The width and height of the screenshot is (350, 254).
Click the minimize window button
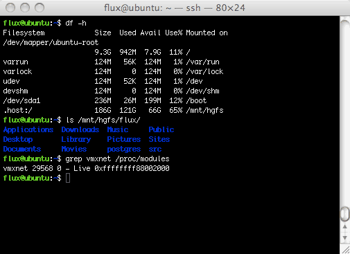coord(25,8)
